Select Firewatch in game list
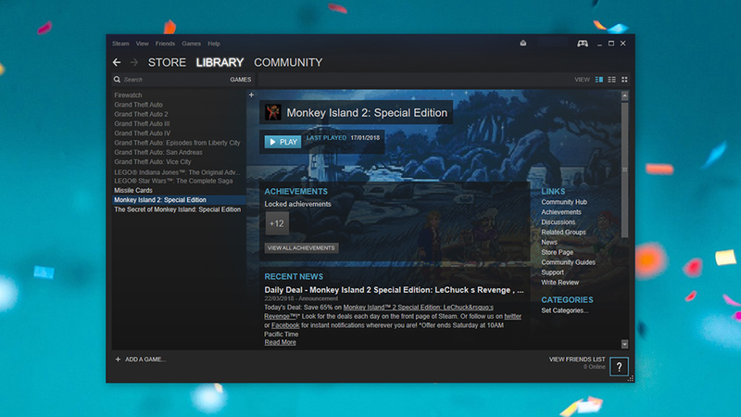The height and width of the screenshot is (417, 741). click(x=128, y=95)
